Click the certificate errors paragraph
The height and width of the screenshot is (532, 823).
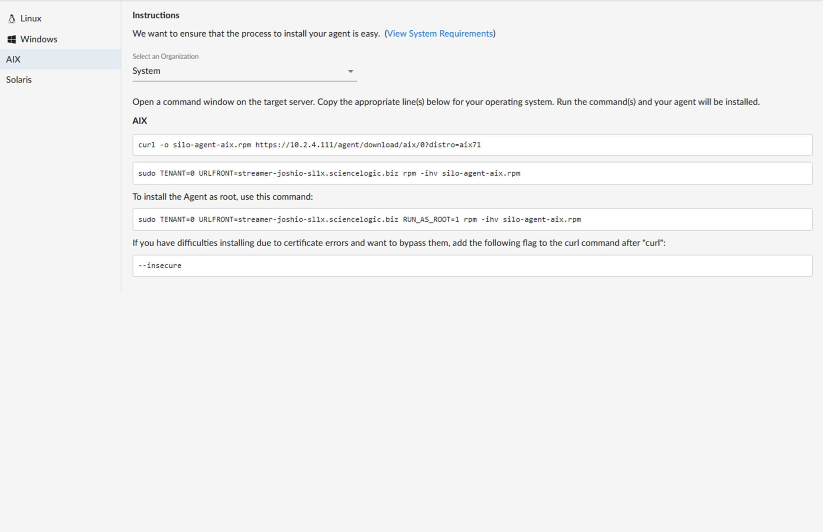click(399, 243)
